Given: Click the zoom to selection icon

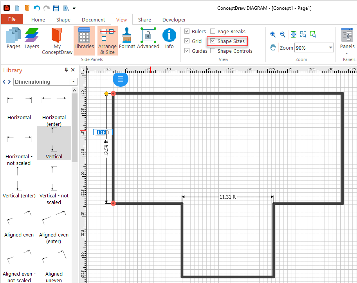Looking at the screenshot, I should (x=303, y=34).
